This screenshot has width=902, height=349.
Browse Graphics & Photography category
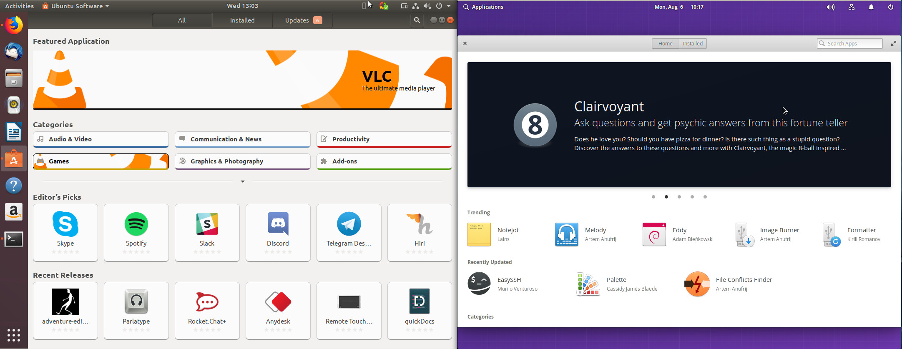click(243, 161)
